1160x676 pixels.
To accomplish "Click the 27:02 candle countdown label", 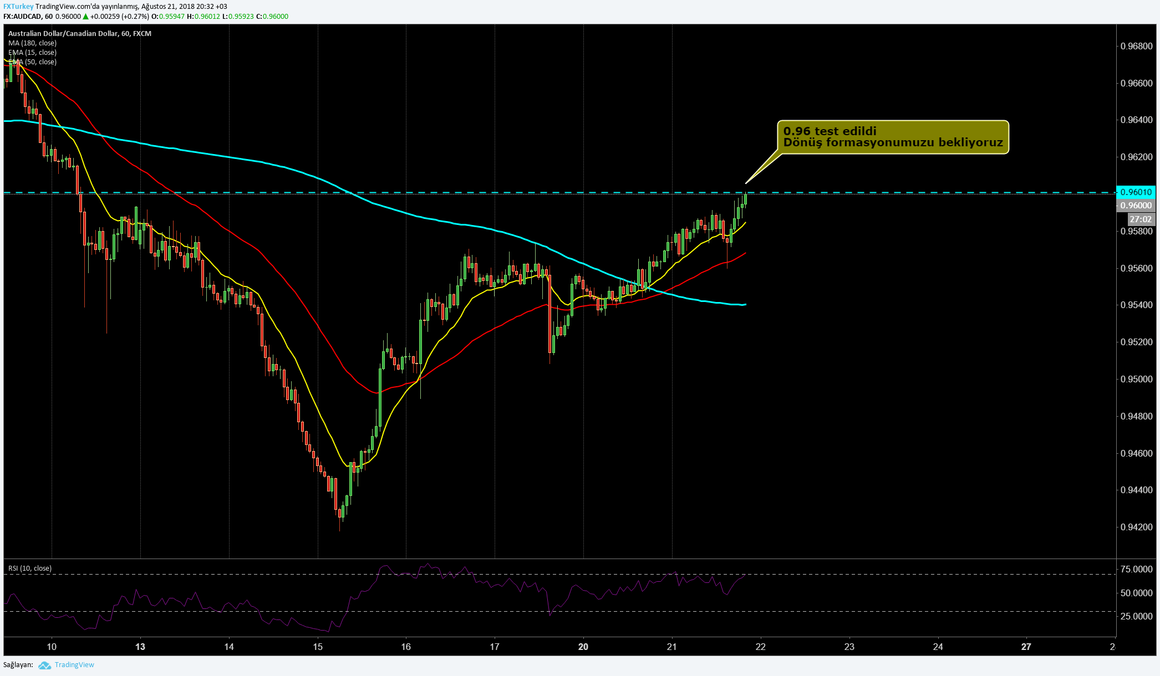I will click(1141, 219).
